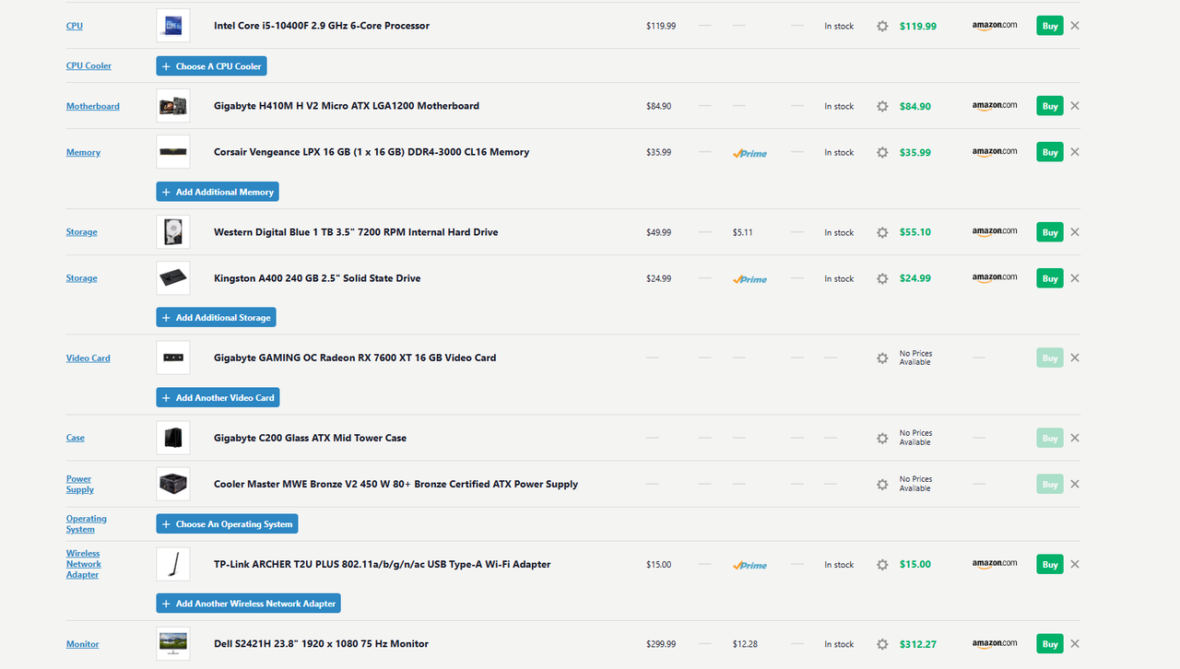Open the Power Supply category link
Screen dimensions: 1180x669
tap(80, 484)
